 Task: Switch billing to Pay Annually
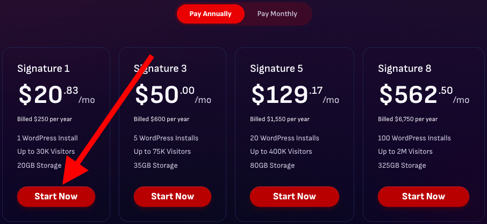[x=211, y=14]
